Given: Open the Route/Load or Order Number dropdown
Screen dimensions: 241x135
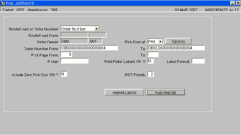Looking at the screenshot, I should coord(97,28).
